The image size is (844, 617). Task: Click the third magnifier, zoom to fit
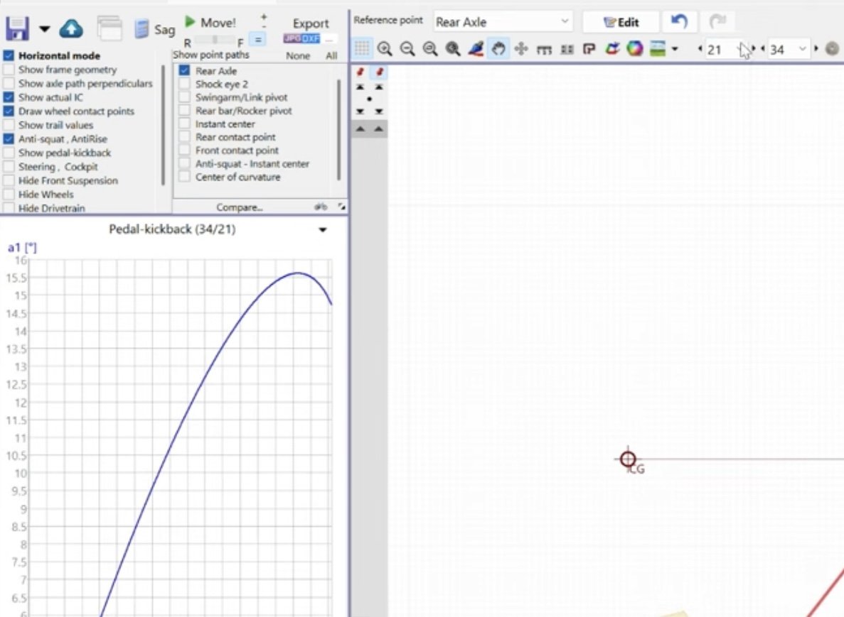click(430, 49)
